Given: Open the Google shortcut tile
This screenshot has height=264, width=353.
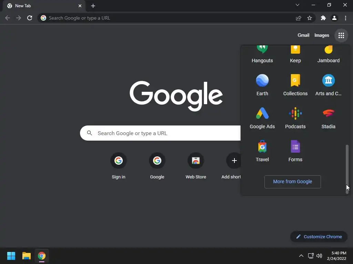Looking at the screenshot, I should [x=157, y=166].
